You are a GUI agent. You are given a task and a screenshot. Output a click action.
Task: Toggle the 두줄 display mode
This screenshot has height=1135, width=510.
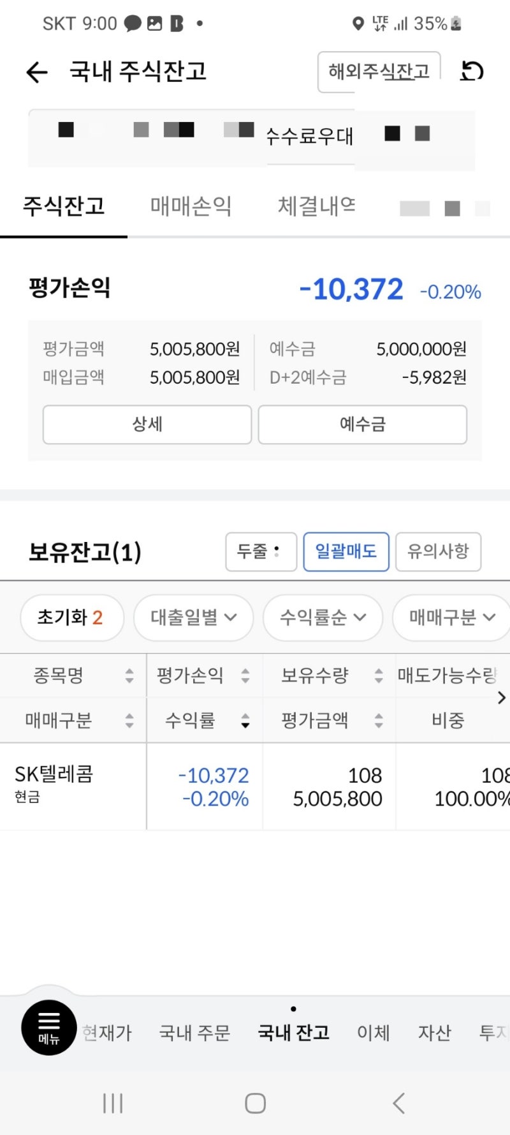click(x=261, y=552)
